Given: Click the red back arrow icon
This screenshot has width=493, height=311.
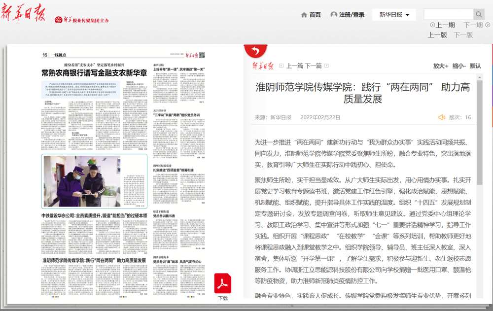Looking at the screenshot, I should (x=255, y=51).
